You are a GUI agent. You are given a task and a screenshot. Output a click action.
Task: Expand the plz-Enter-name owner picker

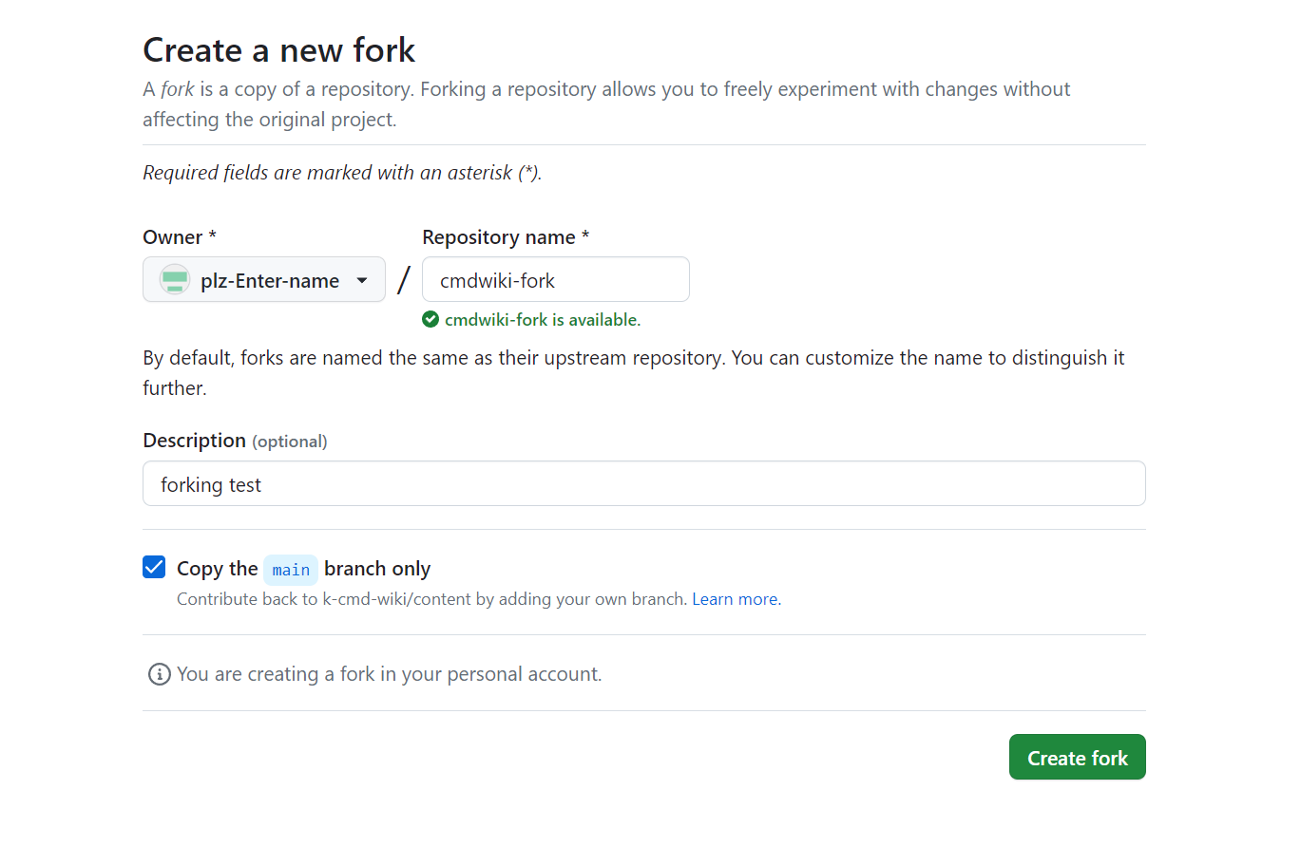click(263, 279)
